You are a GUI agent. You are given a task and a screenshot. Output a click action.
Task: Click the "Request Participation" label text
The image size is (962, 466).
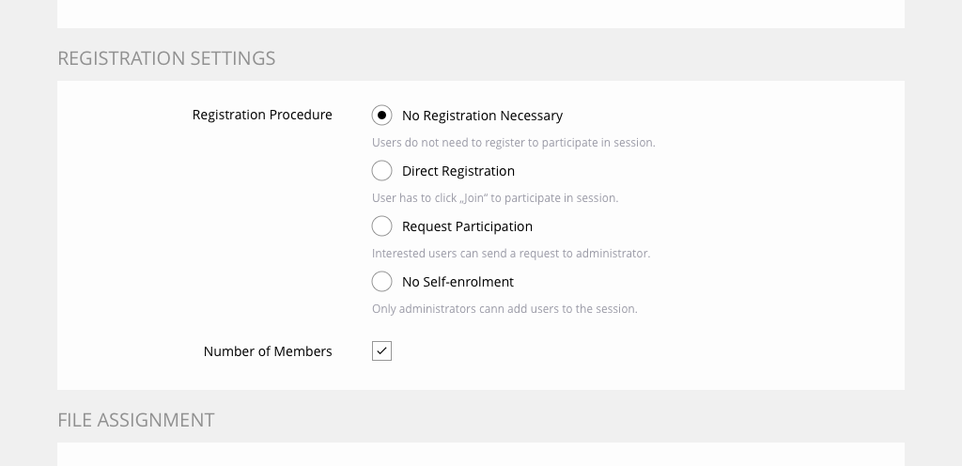(467, 226)
